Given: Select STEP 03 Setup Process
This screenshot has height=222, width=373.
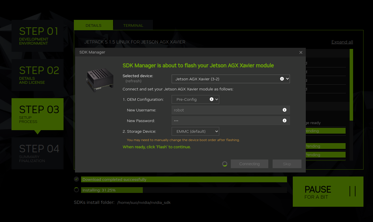Looking at the screenshot, I should [x=38, y=114].
